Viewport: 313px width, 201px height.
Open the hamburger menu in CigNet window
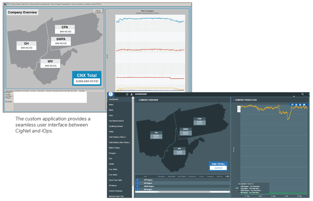point(5,4)
